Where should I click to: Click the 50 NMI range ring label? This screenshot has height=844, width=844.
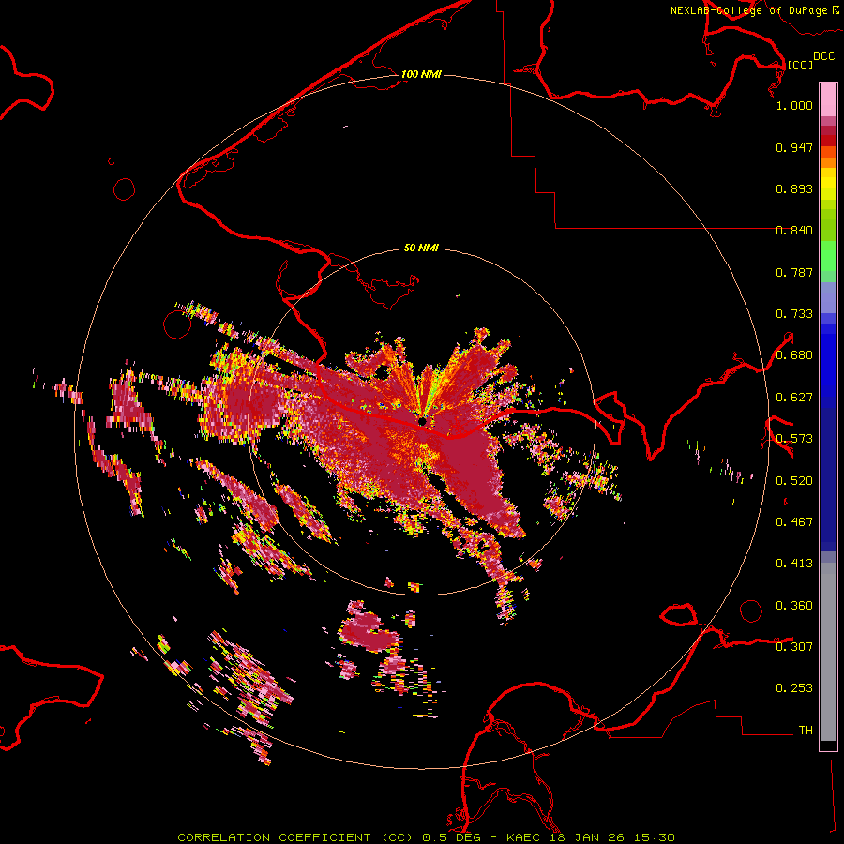(x=421, y=249)
